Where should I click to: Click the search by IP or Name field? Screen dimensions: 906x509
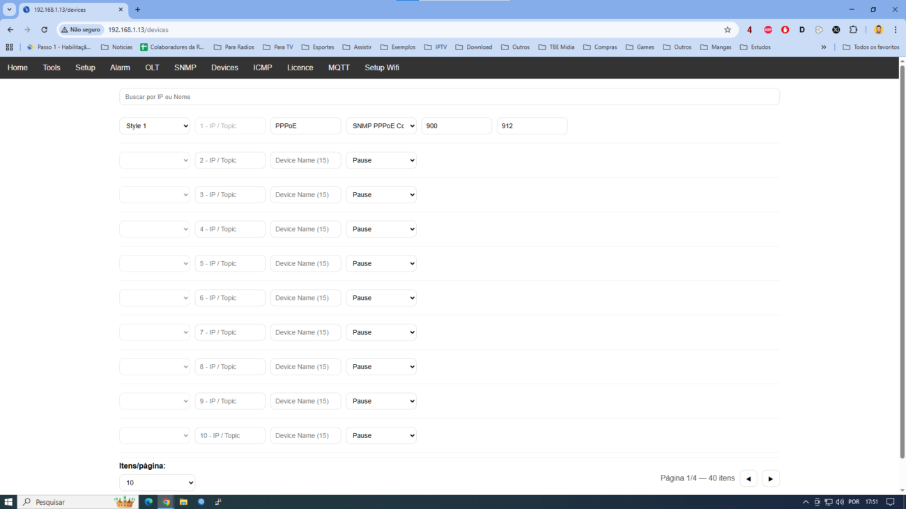449,97
